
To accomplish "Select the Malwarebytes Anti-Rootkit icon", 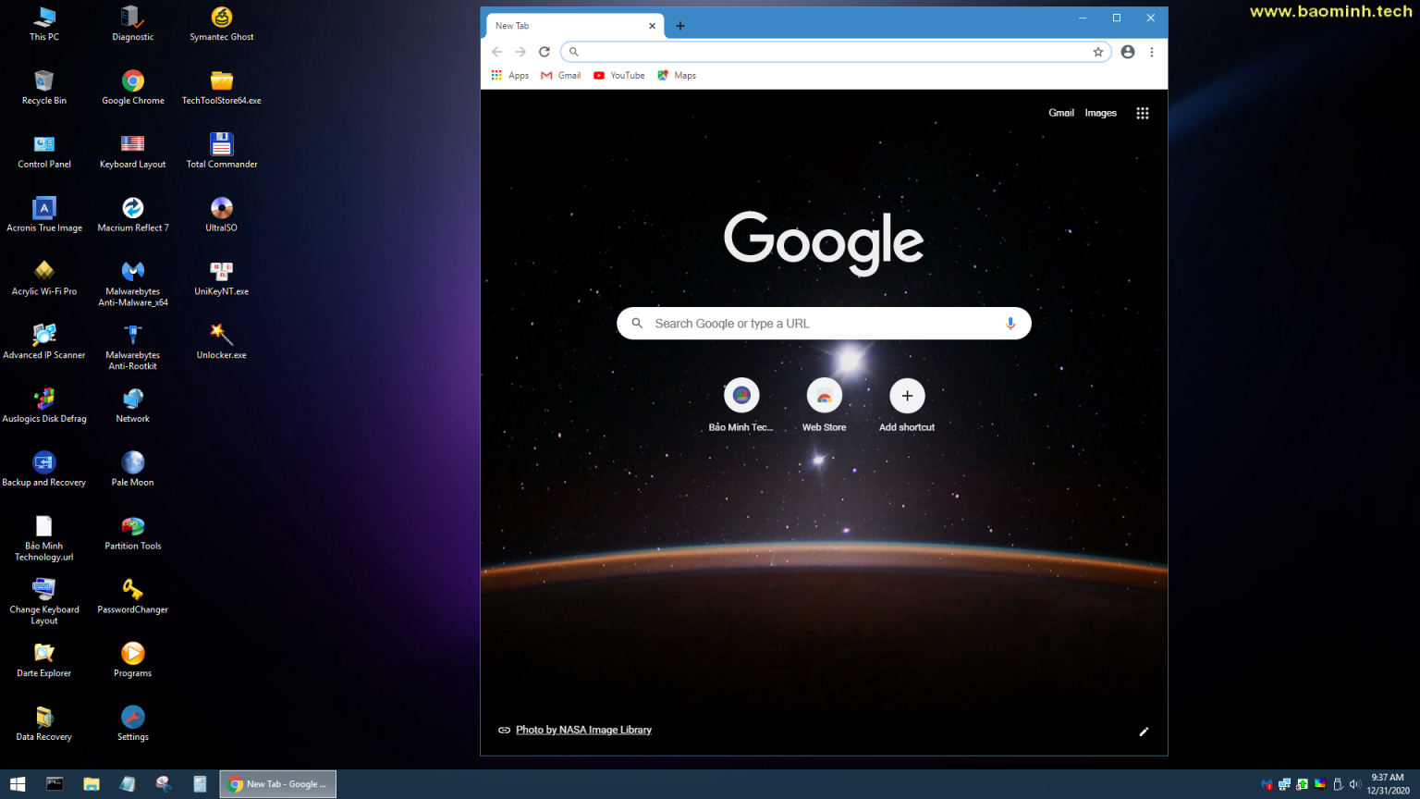I will click(133, 348).
